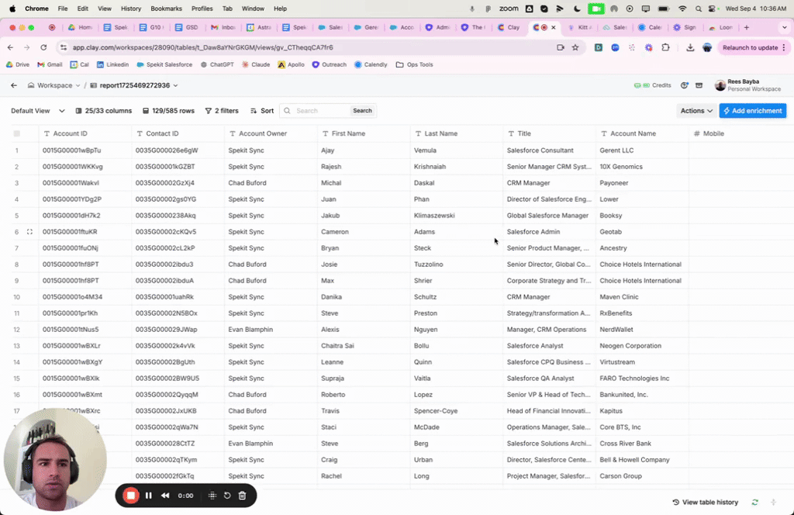
Task: Bookmark this page with the star icon
Action: (x=575, y=47)
